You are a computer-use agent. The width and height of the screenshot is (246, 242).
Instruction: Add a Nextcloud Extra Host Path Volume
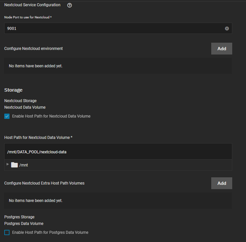tap(221, 183)
